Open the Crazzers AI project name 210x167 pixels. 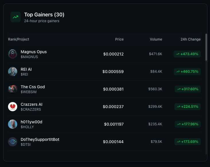[x=32, y=104]
